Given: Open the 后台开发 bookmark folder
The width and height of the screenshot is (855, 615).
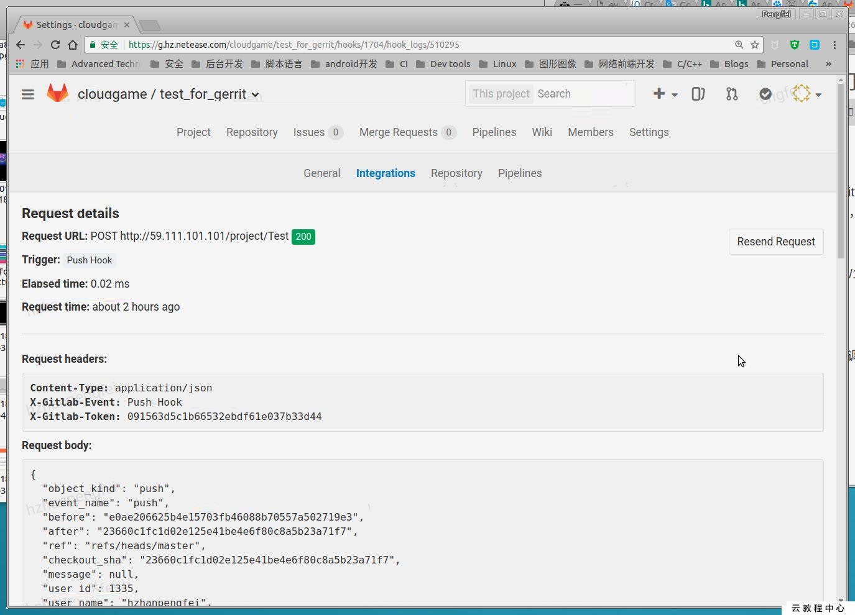Looking at the screenshot, I should pos(217,64).
